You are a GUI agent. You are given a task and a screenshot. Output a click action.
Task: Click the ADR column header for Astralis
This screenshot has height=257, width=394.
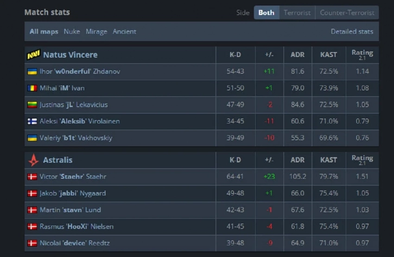[298, 160]
